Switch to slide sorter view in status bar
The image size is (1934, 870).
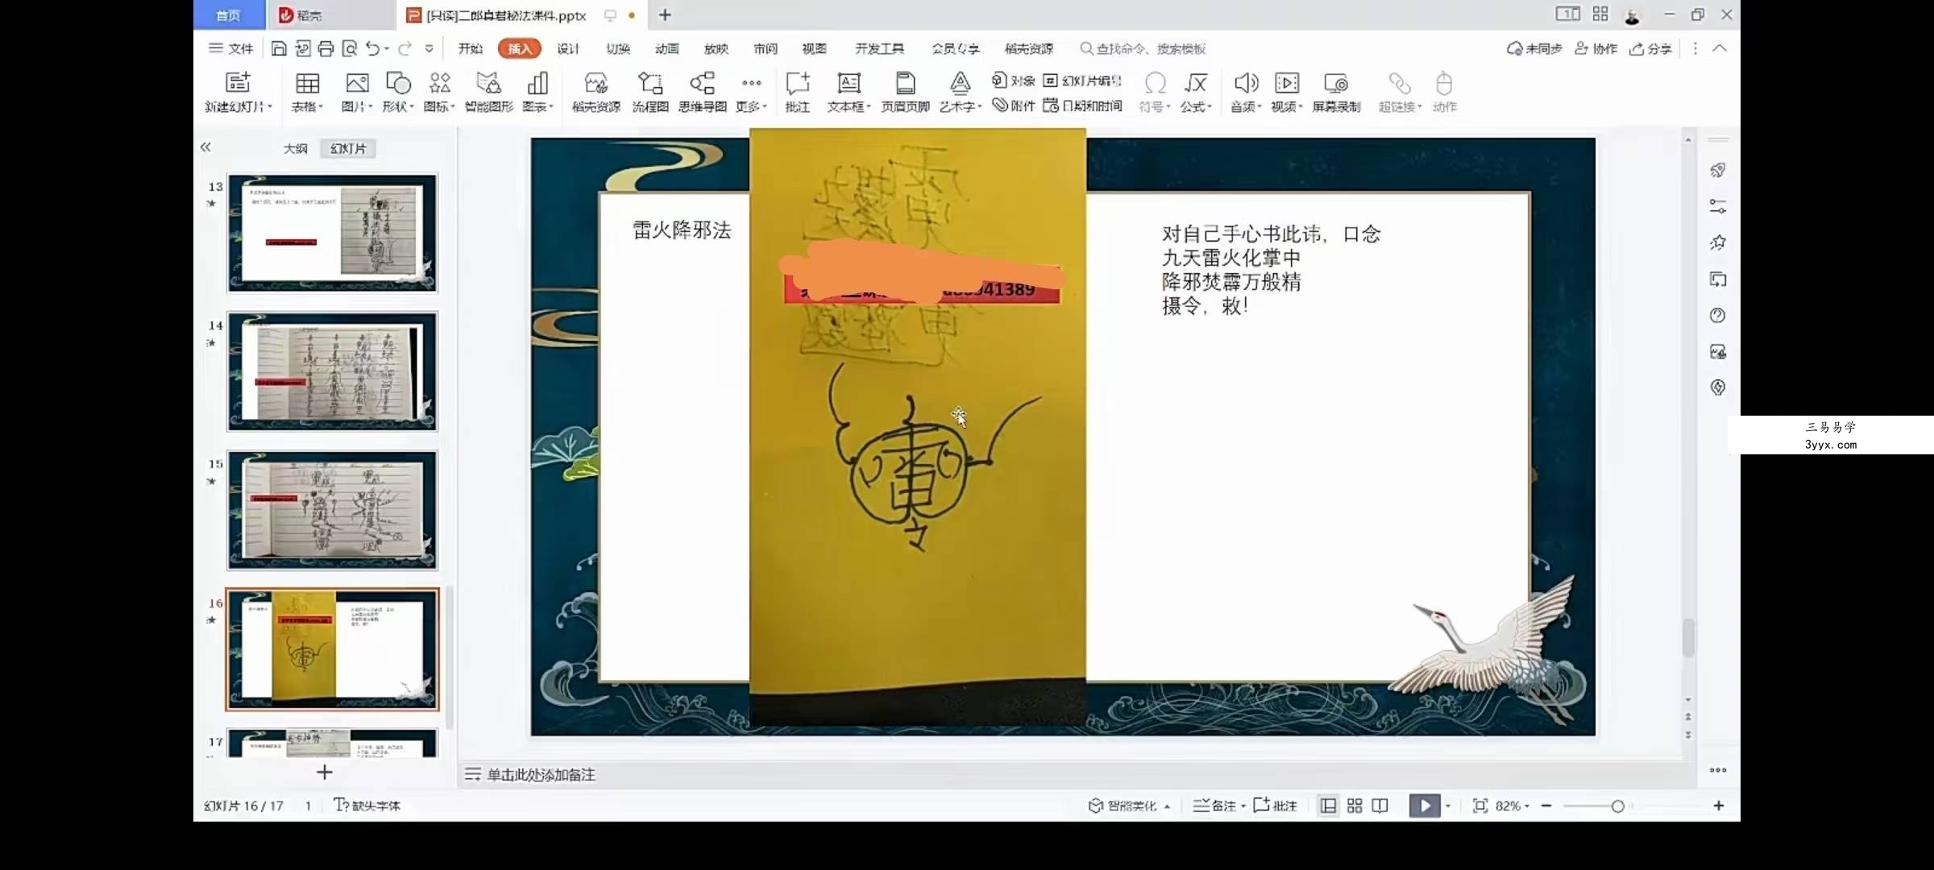pyautogui.click(x=1355, y=806)
